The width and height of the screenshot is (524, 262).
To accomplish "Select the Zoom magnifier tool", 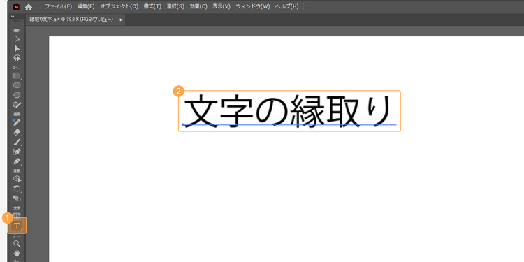I will [x=17, y=243].
